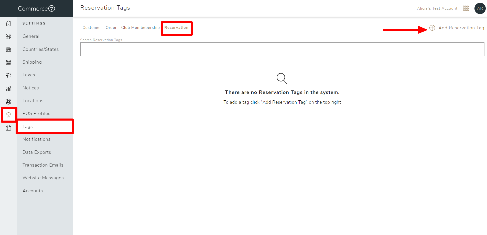The width and height of the screenshot is (487, 235).
Task: Click the plus circle icon for adding tag
Action: pyautogui.click(x=432, y=28)
